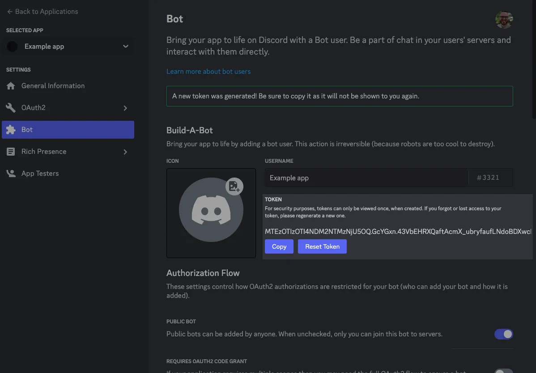Click the Rich Presence document icon
This screenshot has width=536, height=373.
(x=11, y=152)
